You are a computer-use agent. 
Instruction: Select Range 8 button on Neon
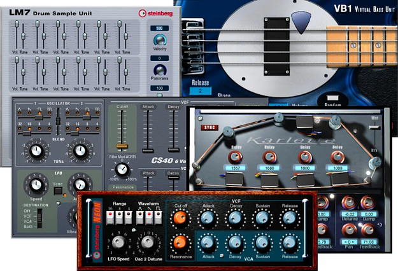(x=119, y=218)
